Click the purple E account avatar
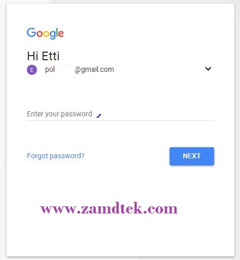Viewport: 240px width, 260px height. (x=32, y=70)
